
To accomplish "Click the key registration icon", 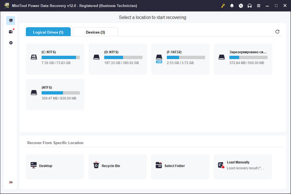I will [223, 5].
